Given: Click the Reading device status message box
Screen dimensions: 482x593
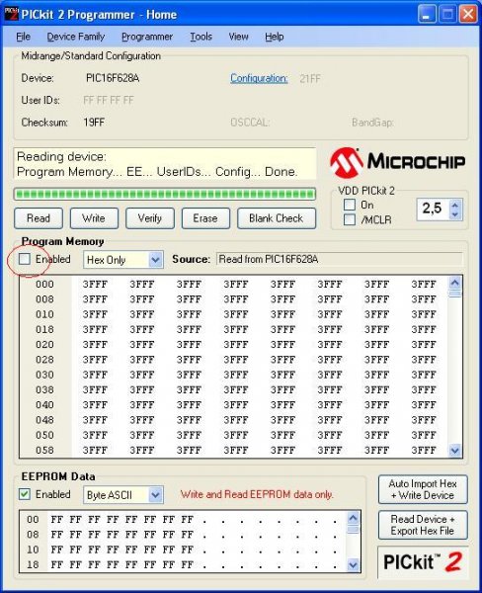Looking at the screenshot, I should pyautogui.click(x=165, y=164).
